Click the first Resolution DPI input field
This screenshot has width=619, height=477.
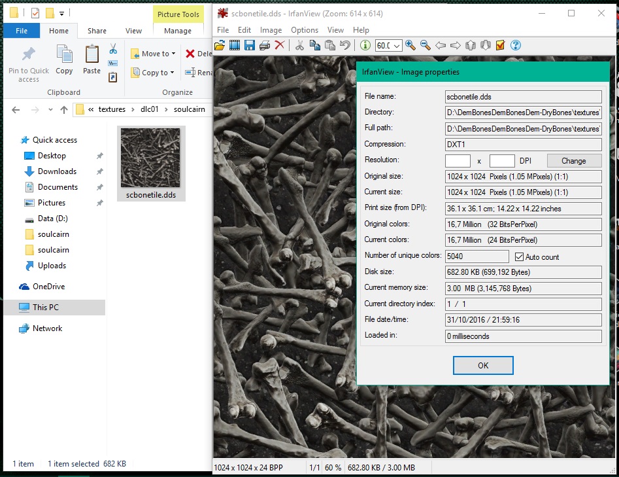(458, 161)
